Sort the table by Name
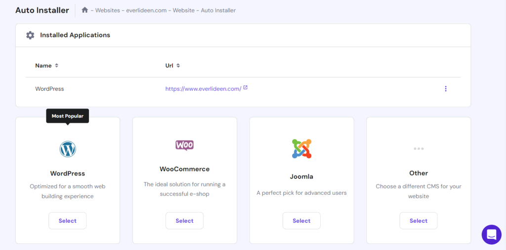 47,66
